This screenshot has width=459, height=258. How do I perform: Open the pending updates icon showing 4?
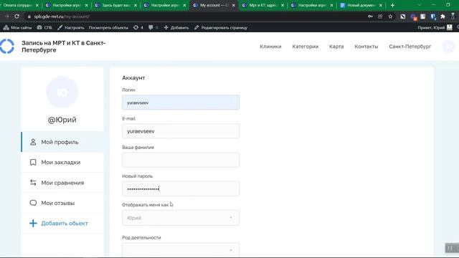pos(138,27)
